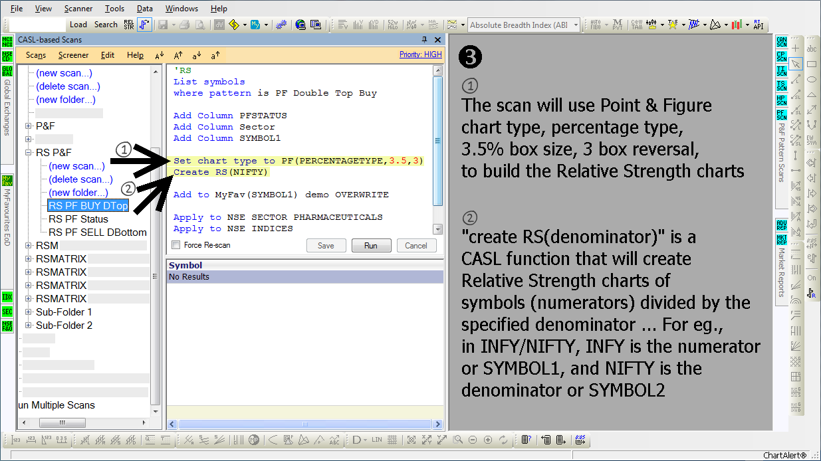Open the Windows menu
Viewport: 821px width, 461px height.
pyautogui.click(x=181, y=9)
